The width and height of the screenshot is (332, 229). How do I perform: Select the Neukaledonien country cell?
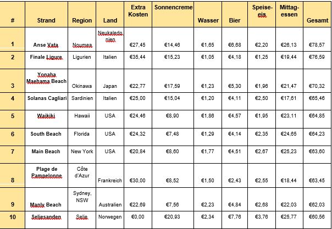110,40
